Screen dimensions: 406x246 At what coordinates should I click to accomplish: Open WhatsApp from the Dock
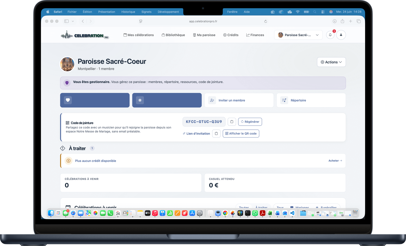pyautogui.click(x=255, y=213)
